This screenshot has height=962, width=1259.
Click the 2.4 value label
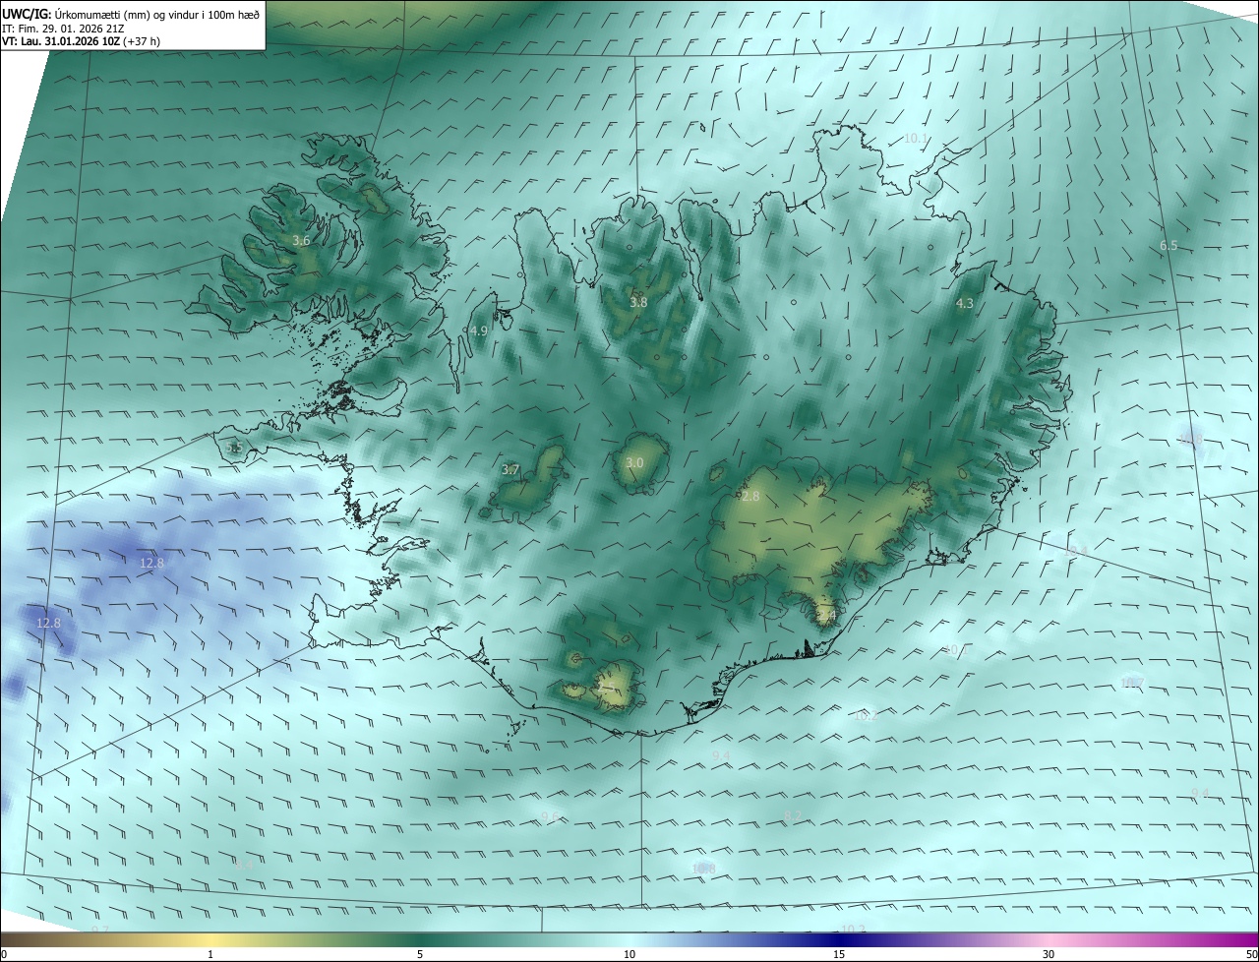(x=826, y=616)
